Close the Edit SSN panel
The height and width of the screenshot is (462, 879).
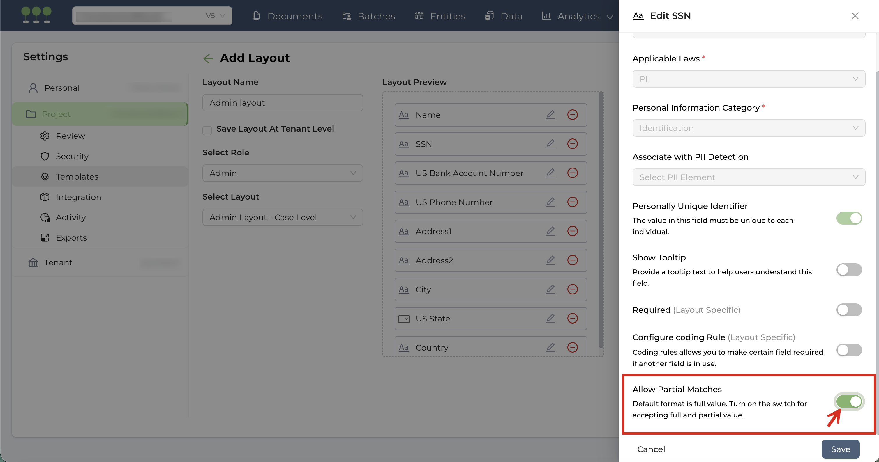click(855, 16)
